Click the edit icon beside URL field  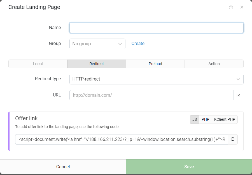click(239, 95)
